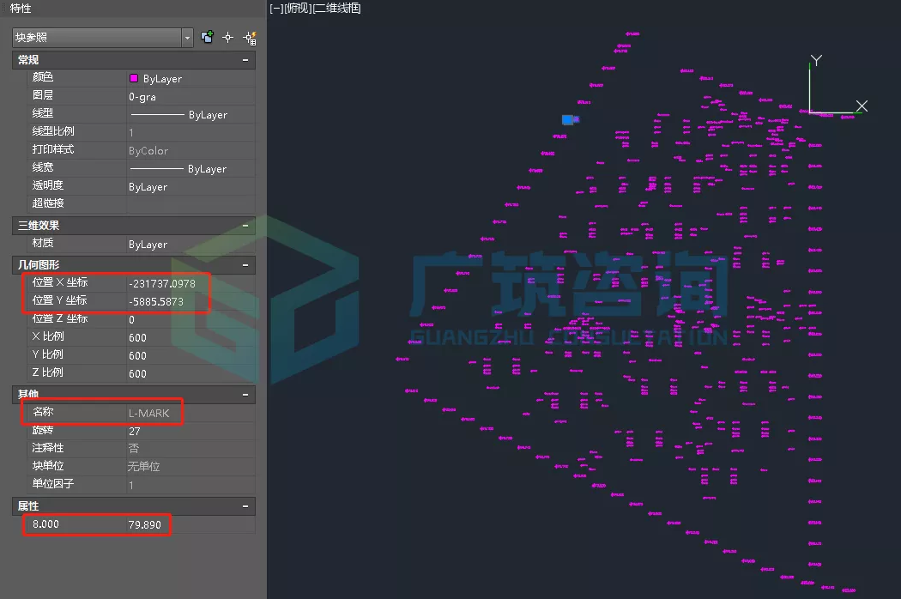Collapse the 三维效果 section

click(x=245, y=226)
